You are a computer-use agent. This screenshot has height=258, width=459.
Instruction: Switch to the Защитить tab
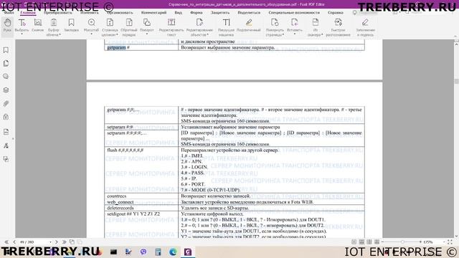[x=220, y=13]
